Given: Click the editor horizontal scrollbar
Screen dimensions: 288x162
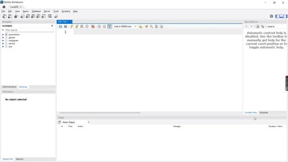Looking at the screenshot, I should 100,113.
